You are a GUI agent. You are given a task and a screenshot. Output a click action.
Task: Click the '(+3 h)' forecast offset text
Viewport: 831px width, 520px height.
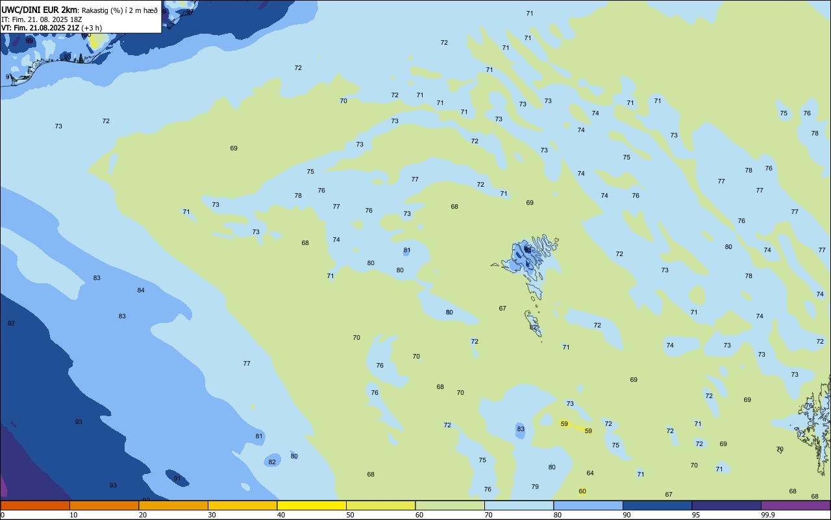click(x=92, y=28)
